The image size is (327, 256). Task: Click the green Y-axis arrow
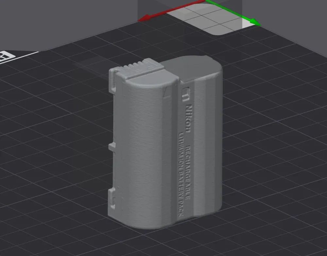pos(233,12)
